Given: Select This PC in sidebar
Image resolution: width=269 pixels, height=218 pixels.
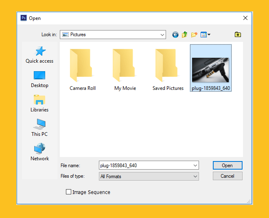Looking at the screenshot, I should click(x=39, y=128).
